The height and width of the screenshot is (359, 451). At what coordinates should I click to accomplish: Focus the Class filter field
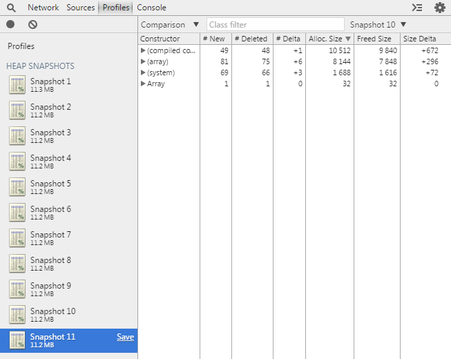[276, 25]
